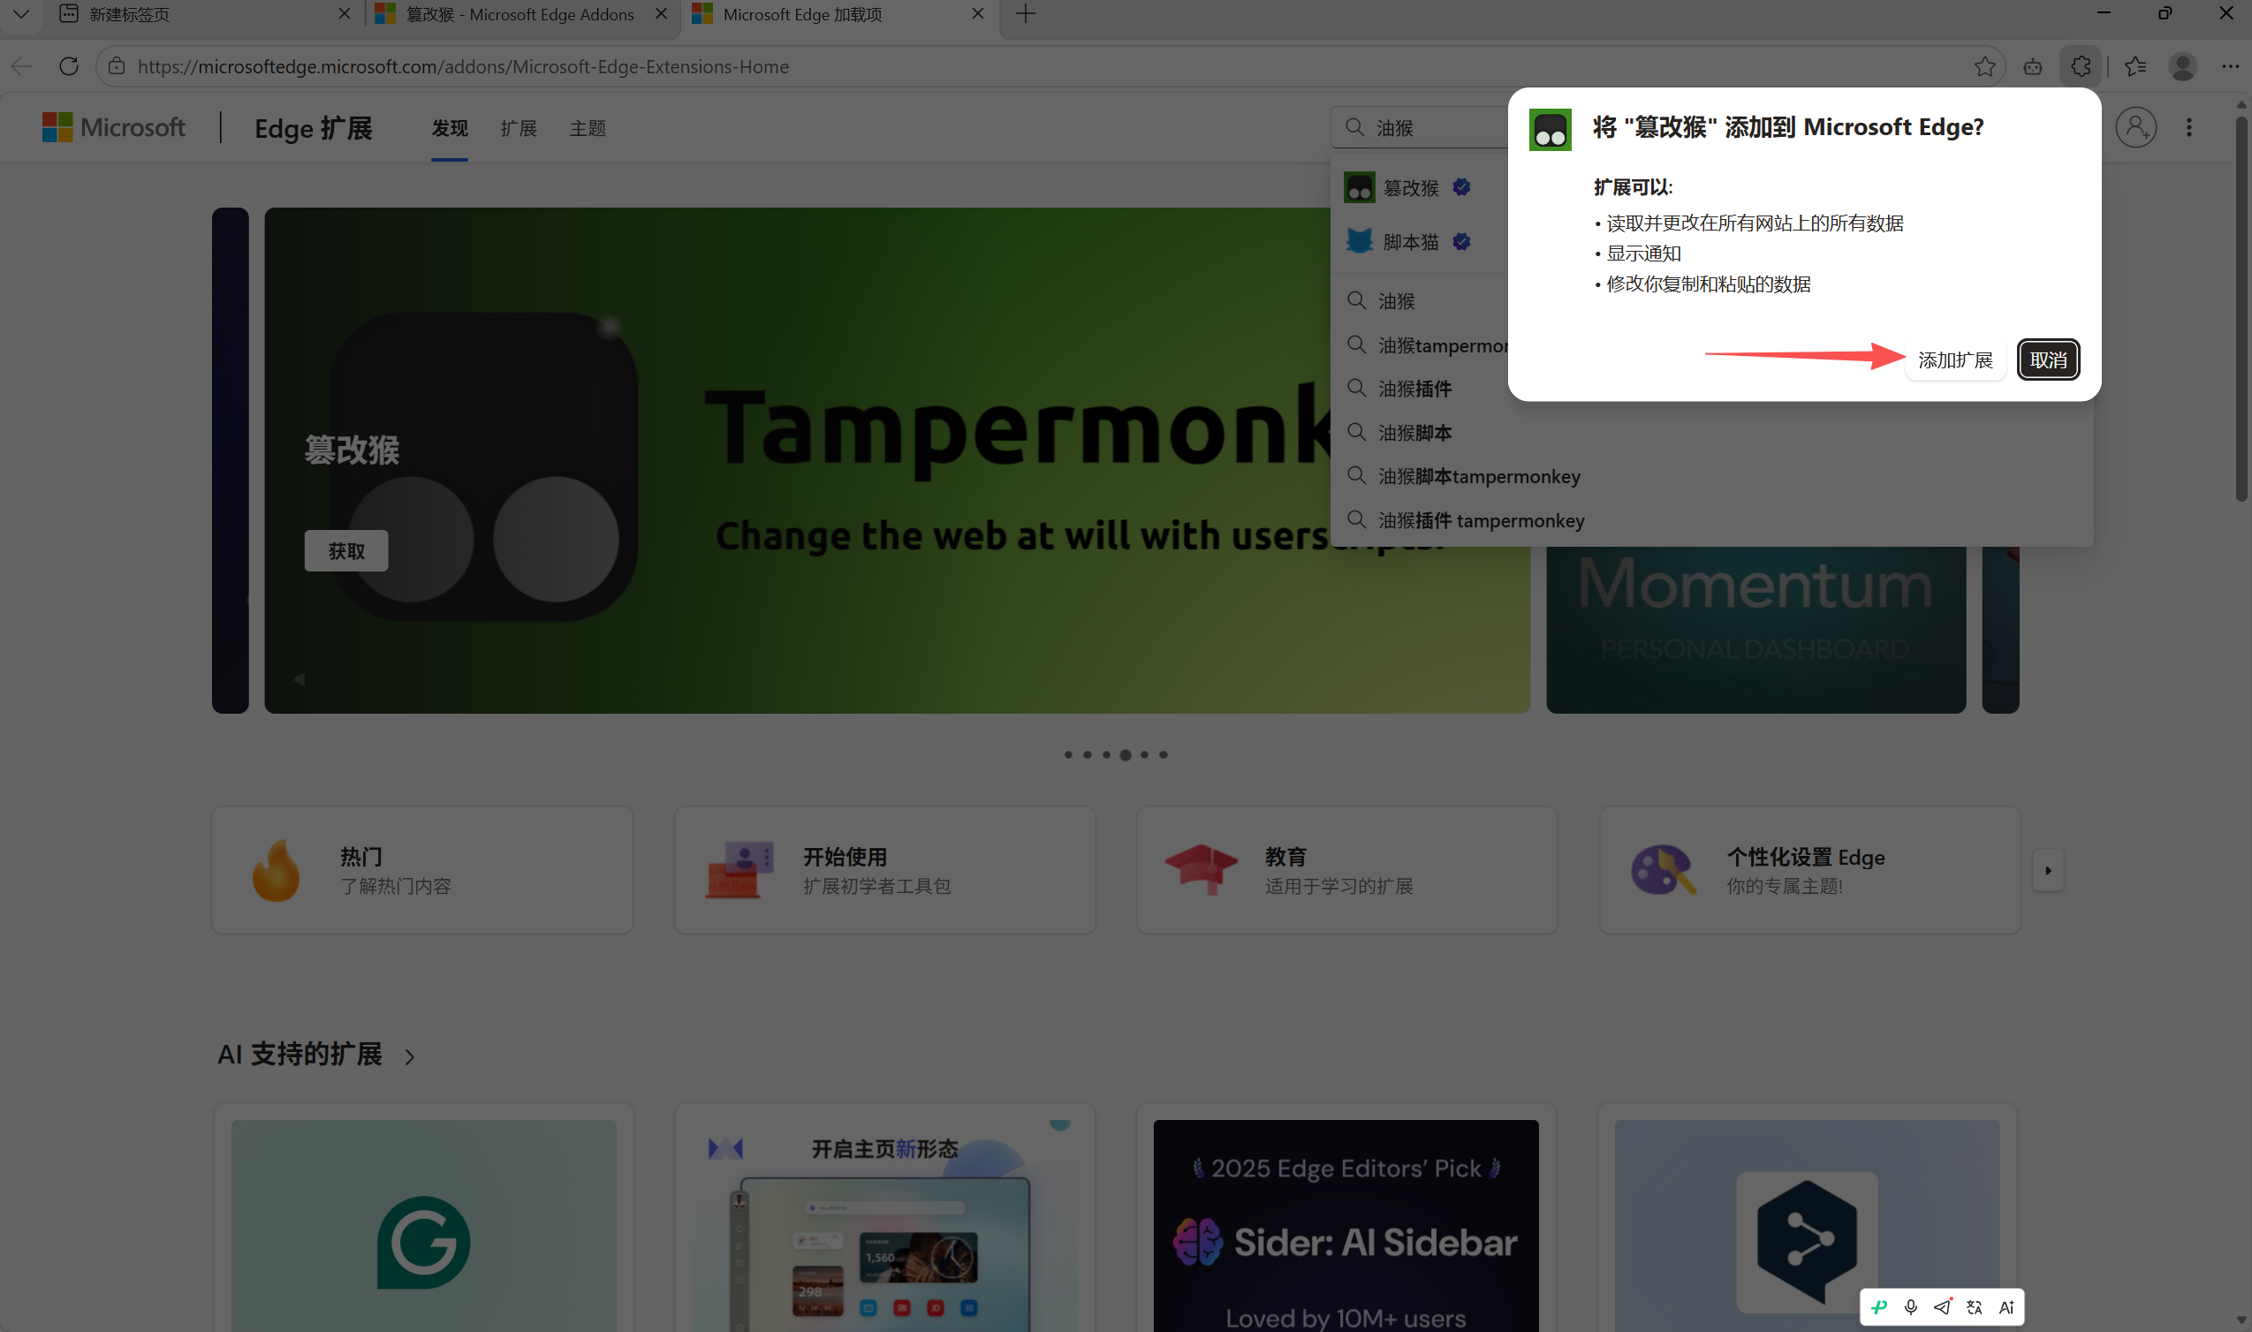Click the paper plane send icon
This screenshot has height=1332, width=2252.
click(x=1942, y=1307)
